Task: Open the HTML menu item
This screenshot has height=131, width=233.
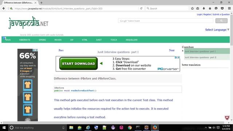Action: point(84,40)
